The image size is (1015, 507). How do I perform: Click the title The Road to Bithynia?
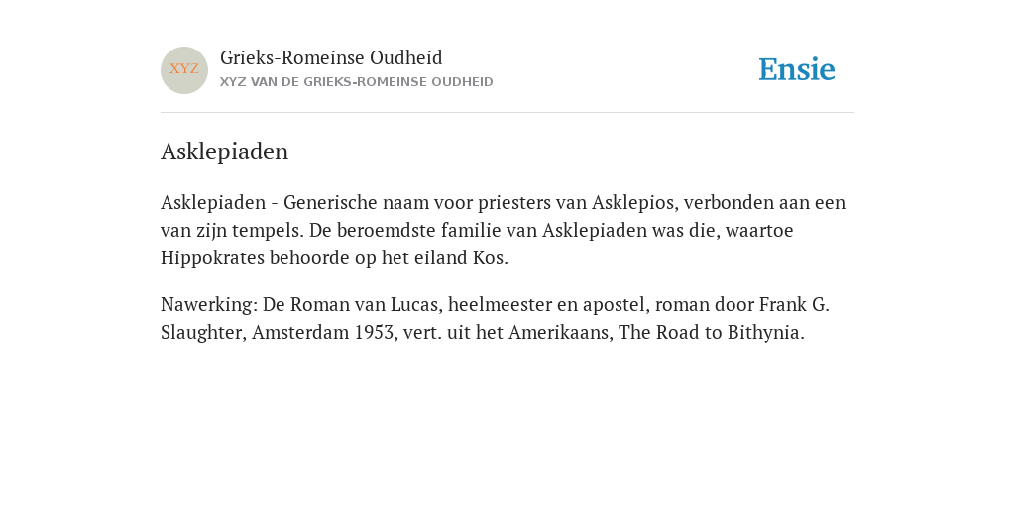712,333
